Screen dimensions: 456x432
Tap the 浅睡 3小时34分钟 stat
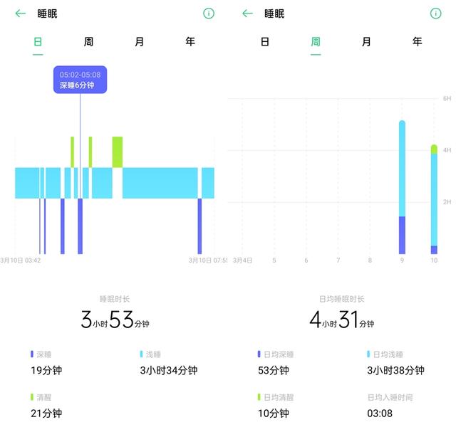tap(169, 363)
